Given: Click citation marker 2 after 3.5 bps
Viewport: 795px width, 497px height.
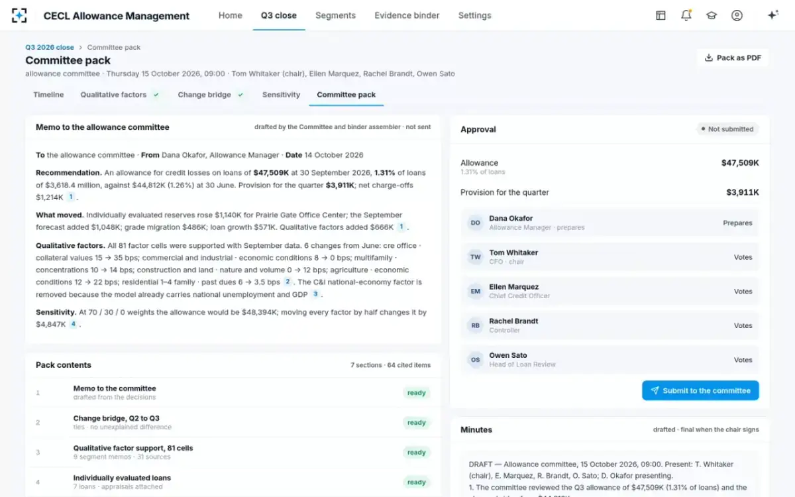Looking at the screenshot, I should coord(288,282).
